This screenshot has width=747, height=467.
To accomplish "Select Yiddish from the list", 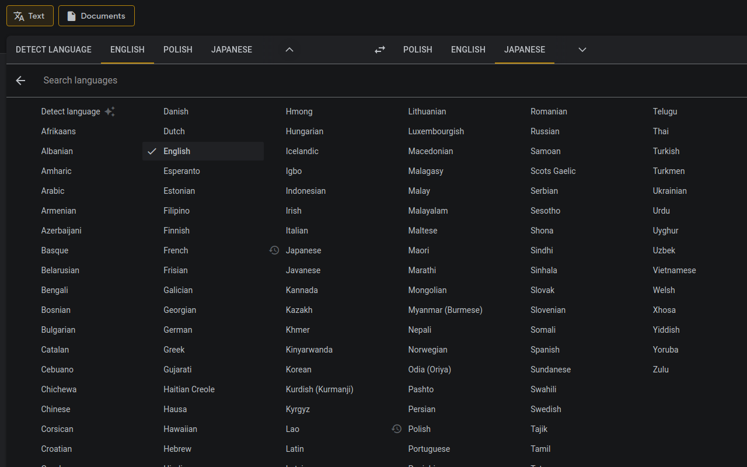I will click(666, 330).
